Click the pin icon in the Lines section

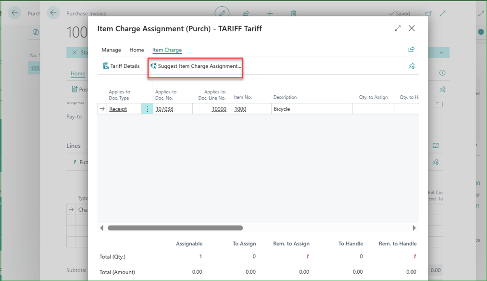pos(436,162)
